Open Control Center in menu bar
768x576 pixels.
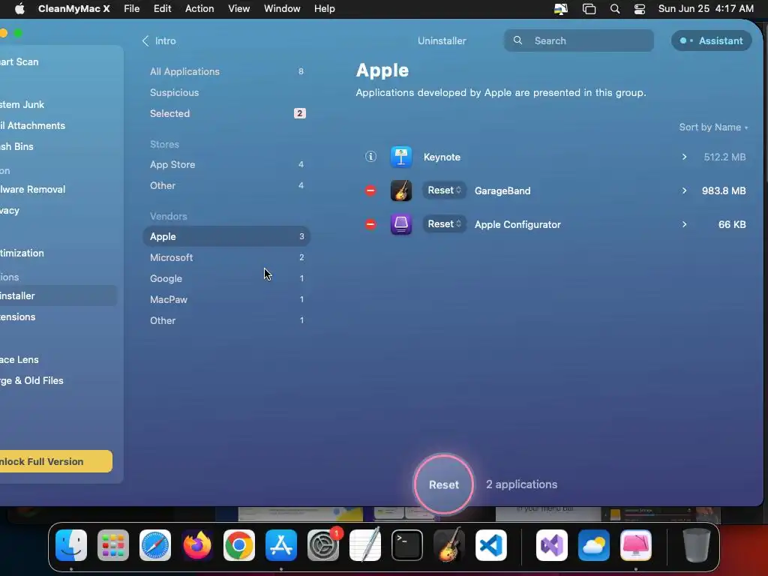tap(639, 9)
